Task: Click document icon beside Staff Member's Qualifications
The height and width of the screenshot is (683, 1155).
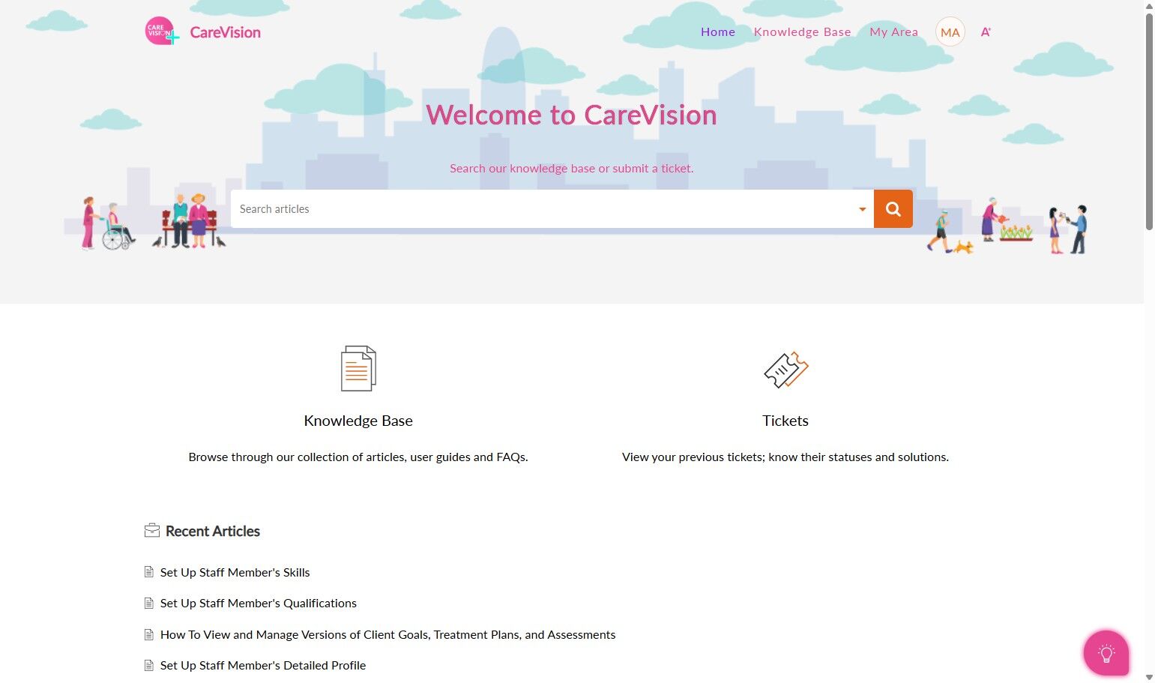Action: 149,603
